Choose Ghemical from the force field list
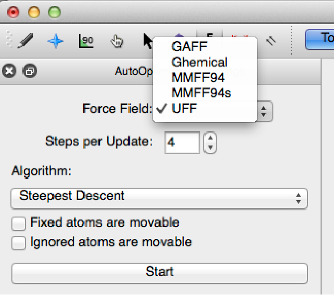Screen dimensions: 334x295 199,62
